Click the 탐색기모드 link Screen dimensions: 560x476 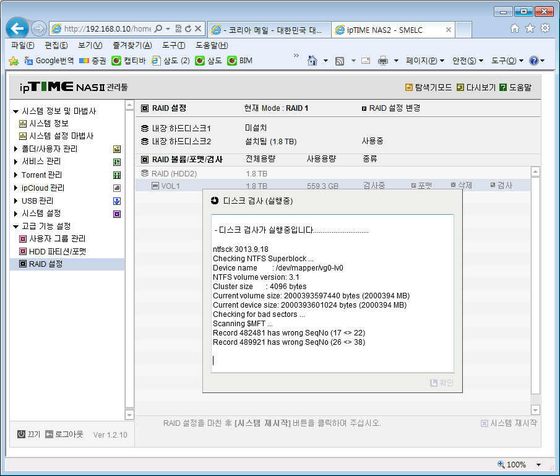(429, 87)
